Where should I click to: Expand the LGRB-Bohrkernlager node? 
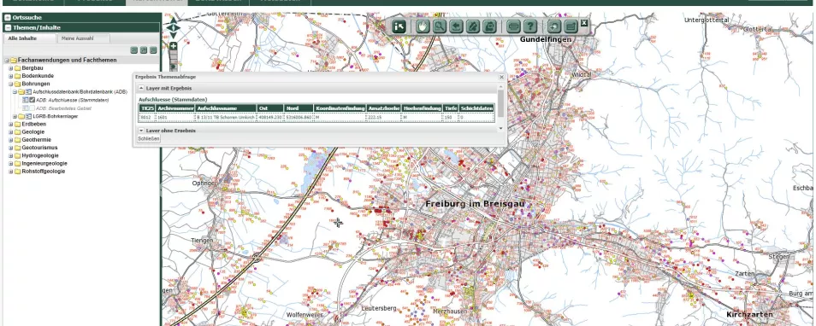(15, 116)
